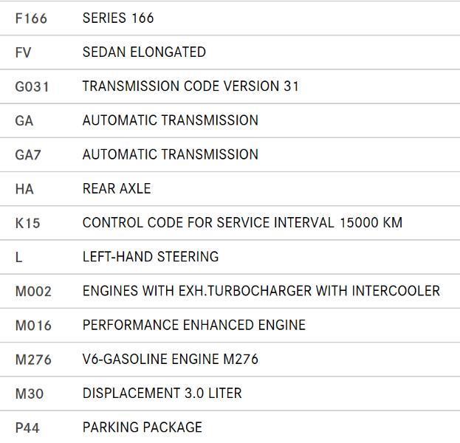Select the turbocharger with intercooler description
Screen dimensions: 460x443
pos(261,291)
